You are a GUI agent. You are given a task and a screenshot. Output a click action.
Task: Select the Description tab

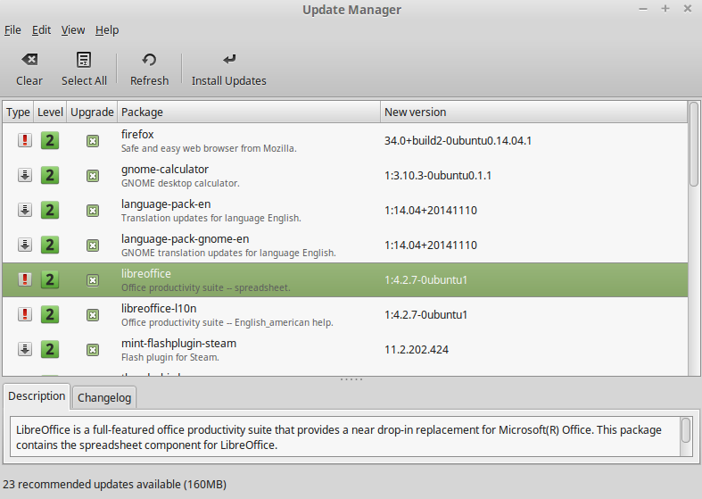(x=37, y=396)
